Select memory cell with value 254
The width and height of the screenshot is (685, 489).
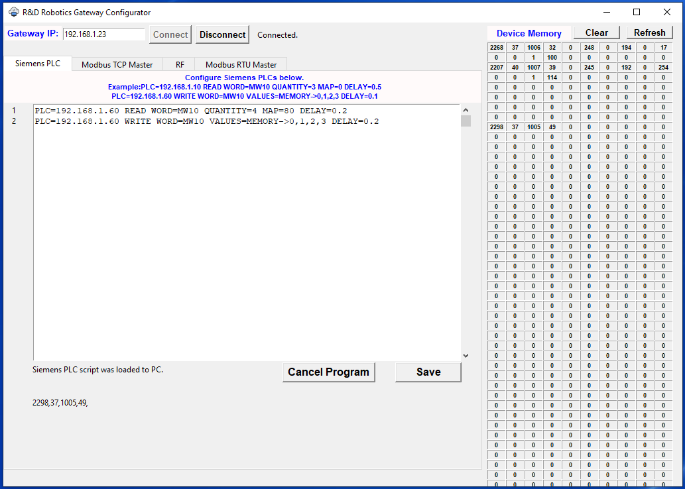coord(664,67)
